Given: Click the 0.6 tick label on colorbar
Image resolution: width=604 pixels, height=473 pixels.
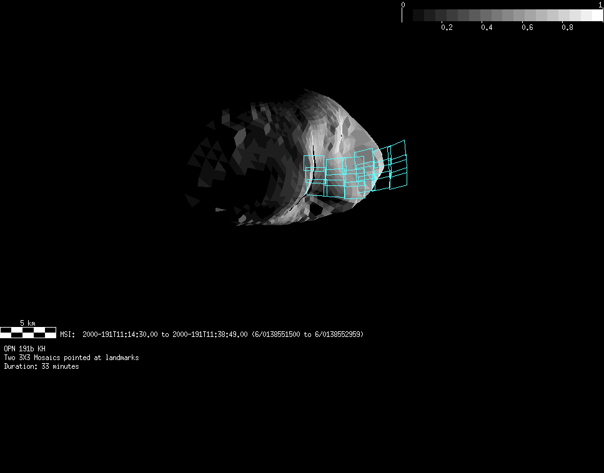Looking at the screenshot, I should (x=527, y=27).
